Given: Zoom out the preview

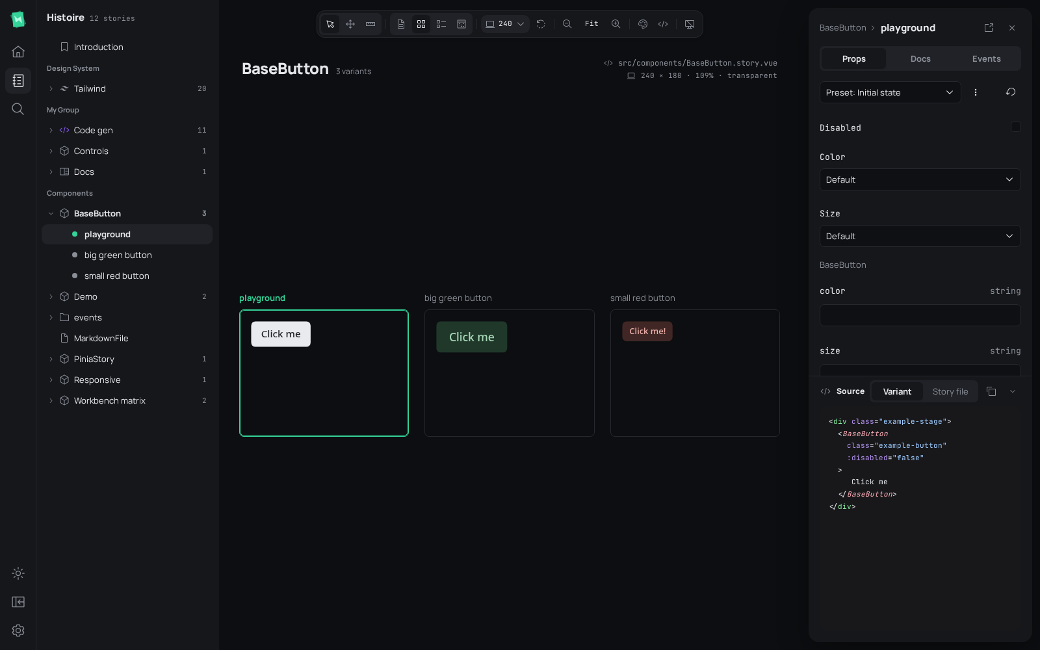Looking at the screenshot, I should tap(567, 24).
